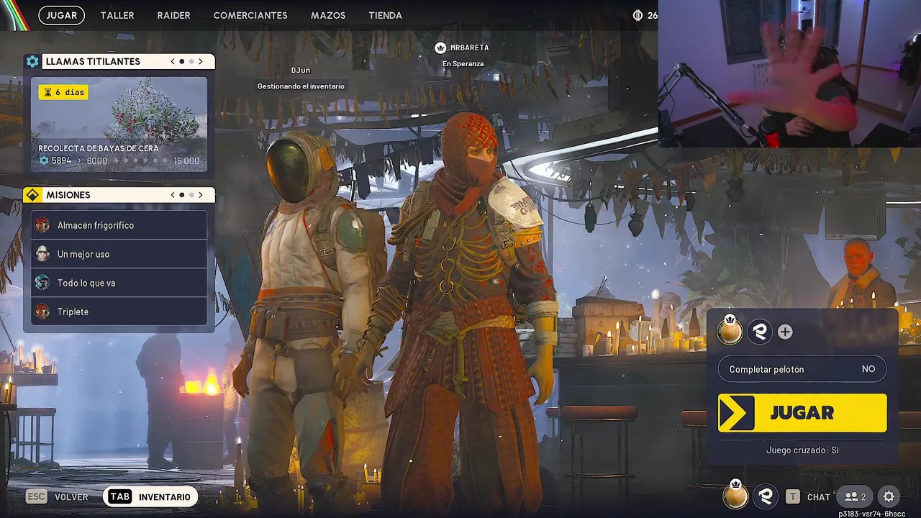
Task: Click the second member emblem in bottom bar
Action: point(766,496)
